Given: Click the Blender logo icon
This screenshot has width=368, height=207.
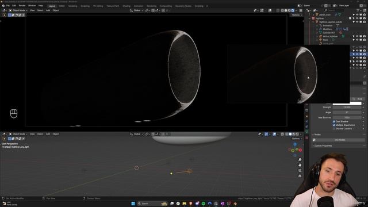Looking at the screenshot, I should pos(3,6).
